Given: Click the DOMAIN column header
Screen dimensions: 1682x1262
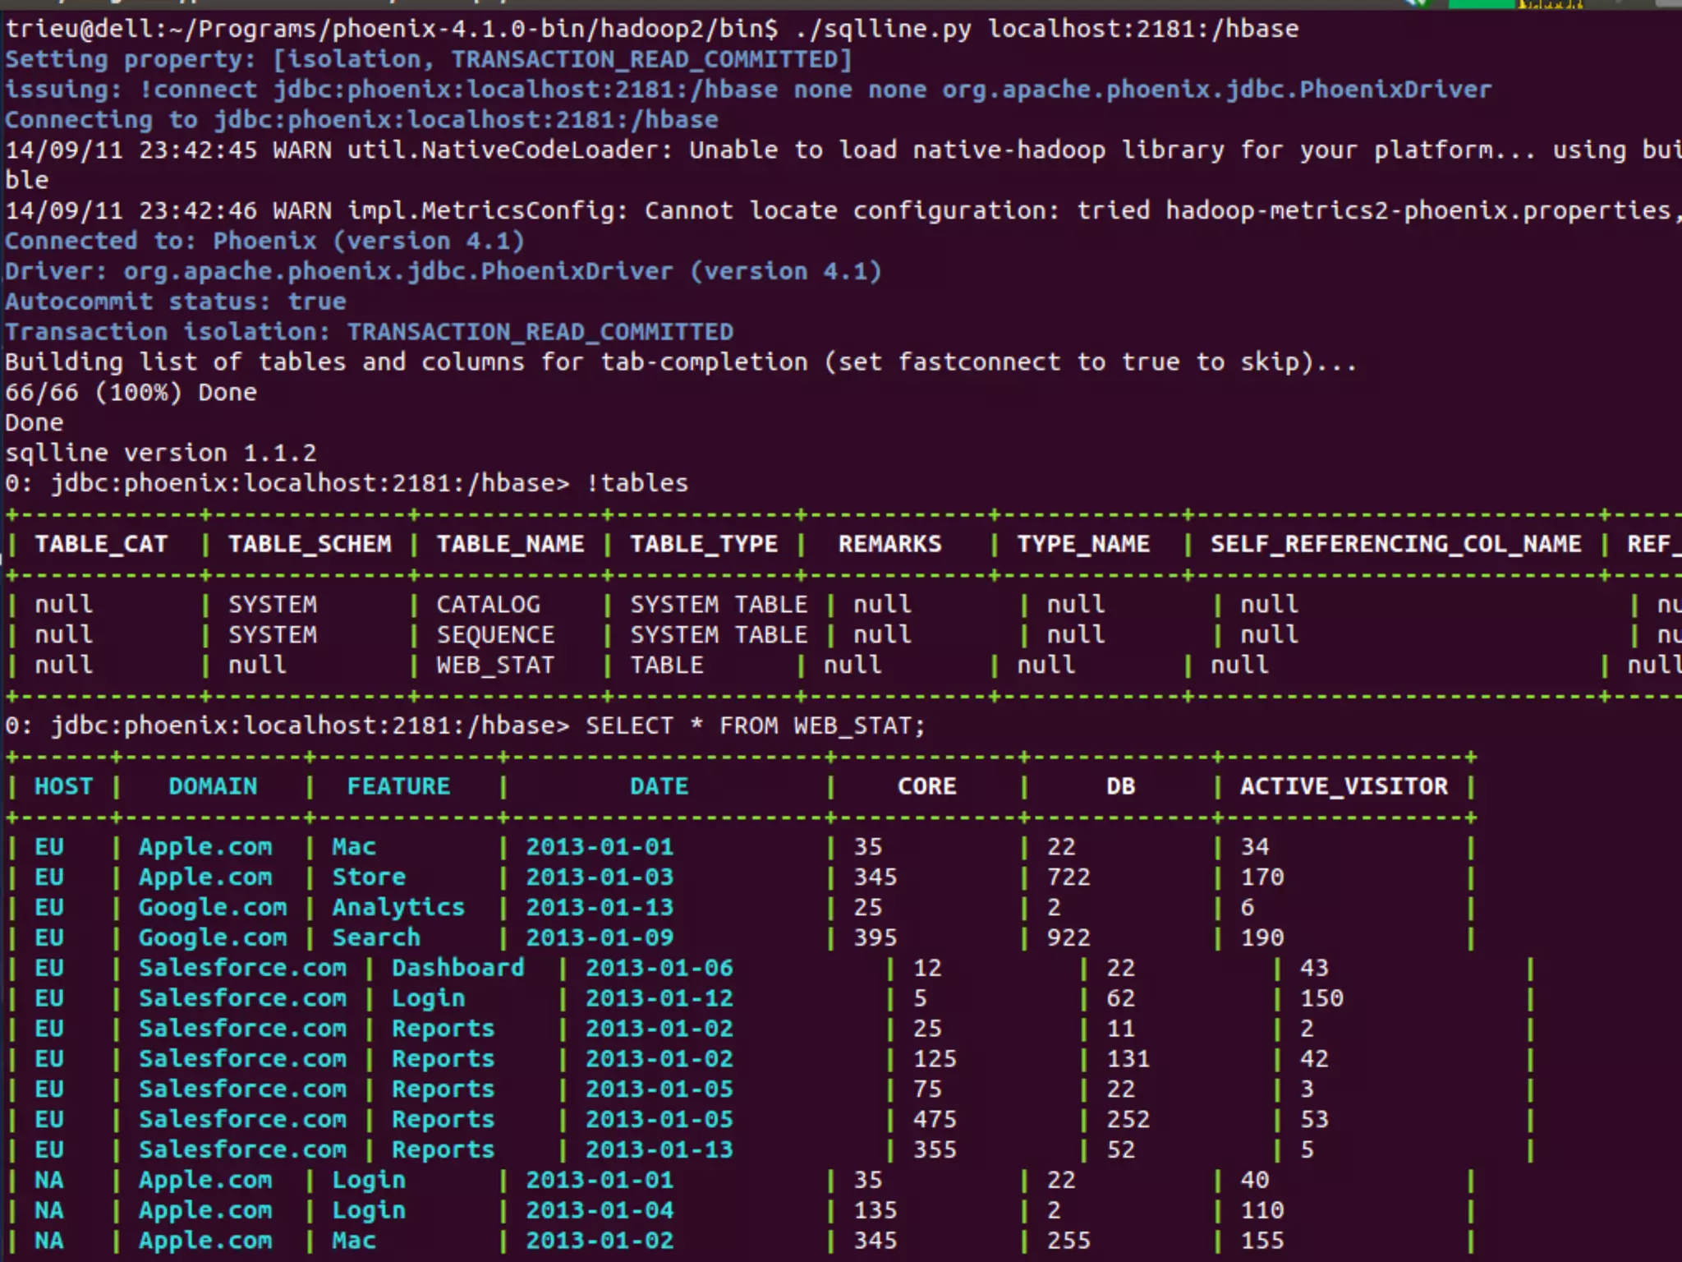Looking at the screenshot, I should tap(213, 786).
